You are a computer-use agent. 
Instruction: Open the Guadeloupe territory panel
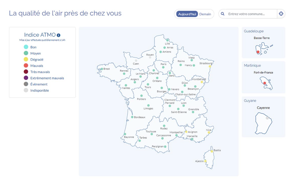pyautogui.click(x=263, y=43)
